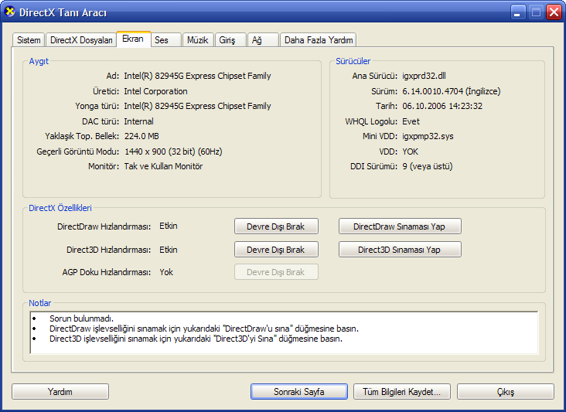Click the greyed AGP Devre Dışı Bırak button
The height and width of the screenshot is (412, 566).
(x=276, y=272)
